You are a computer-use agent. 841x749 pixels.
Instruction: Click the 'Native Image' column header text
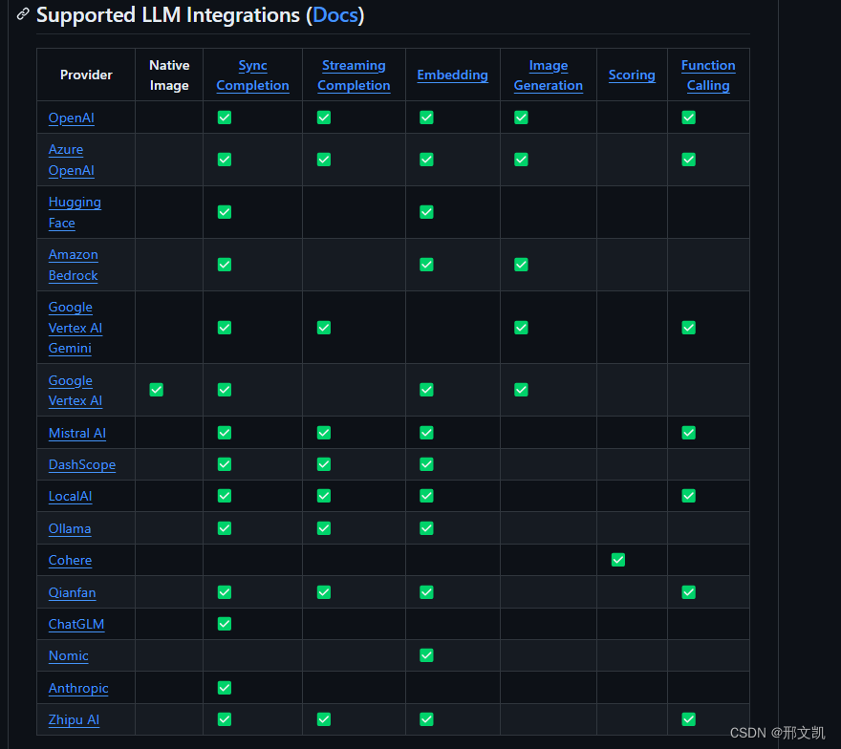pyautogui.click(x=169, y=75)
